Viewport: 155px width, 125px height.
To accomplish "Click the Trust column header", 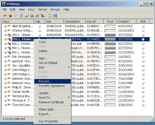I will tap(110, 22).
